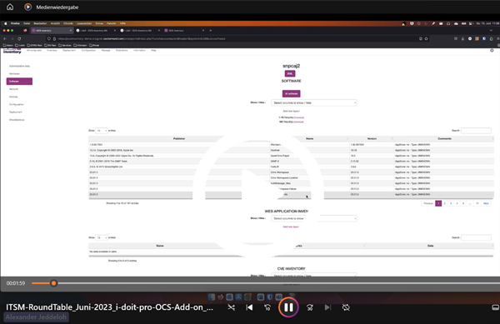Click the Software table search field
Image resolution: width=500 pixels, height=324 pixels.
coord(476,131)
